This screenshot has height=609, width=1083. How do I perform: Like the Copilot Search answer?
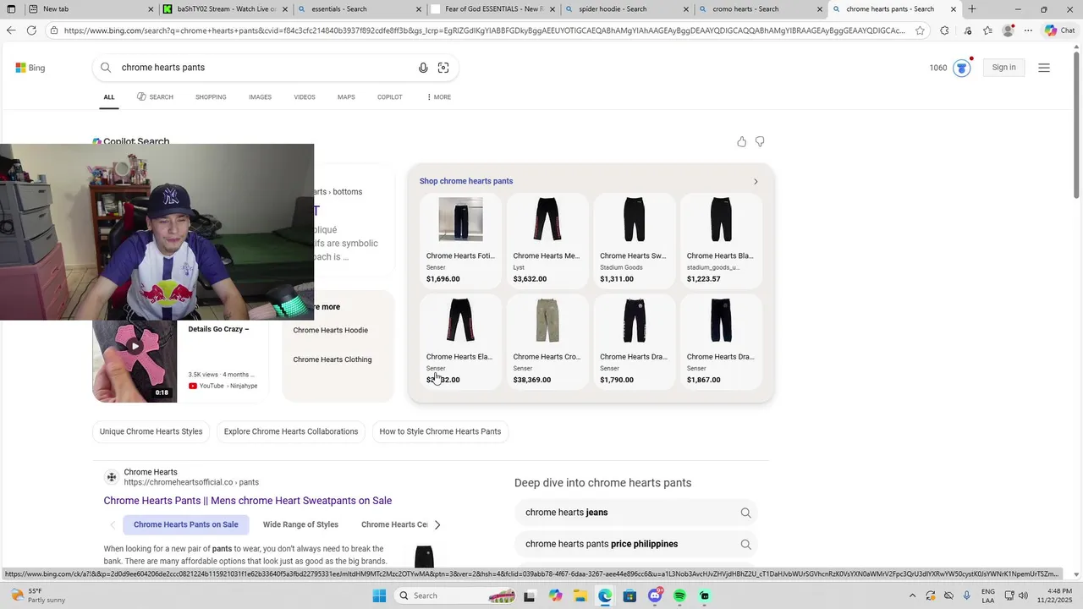pyautogui.click(x=742, y=141)
